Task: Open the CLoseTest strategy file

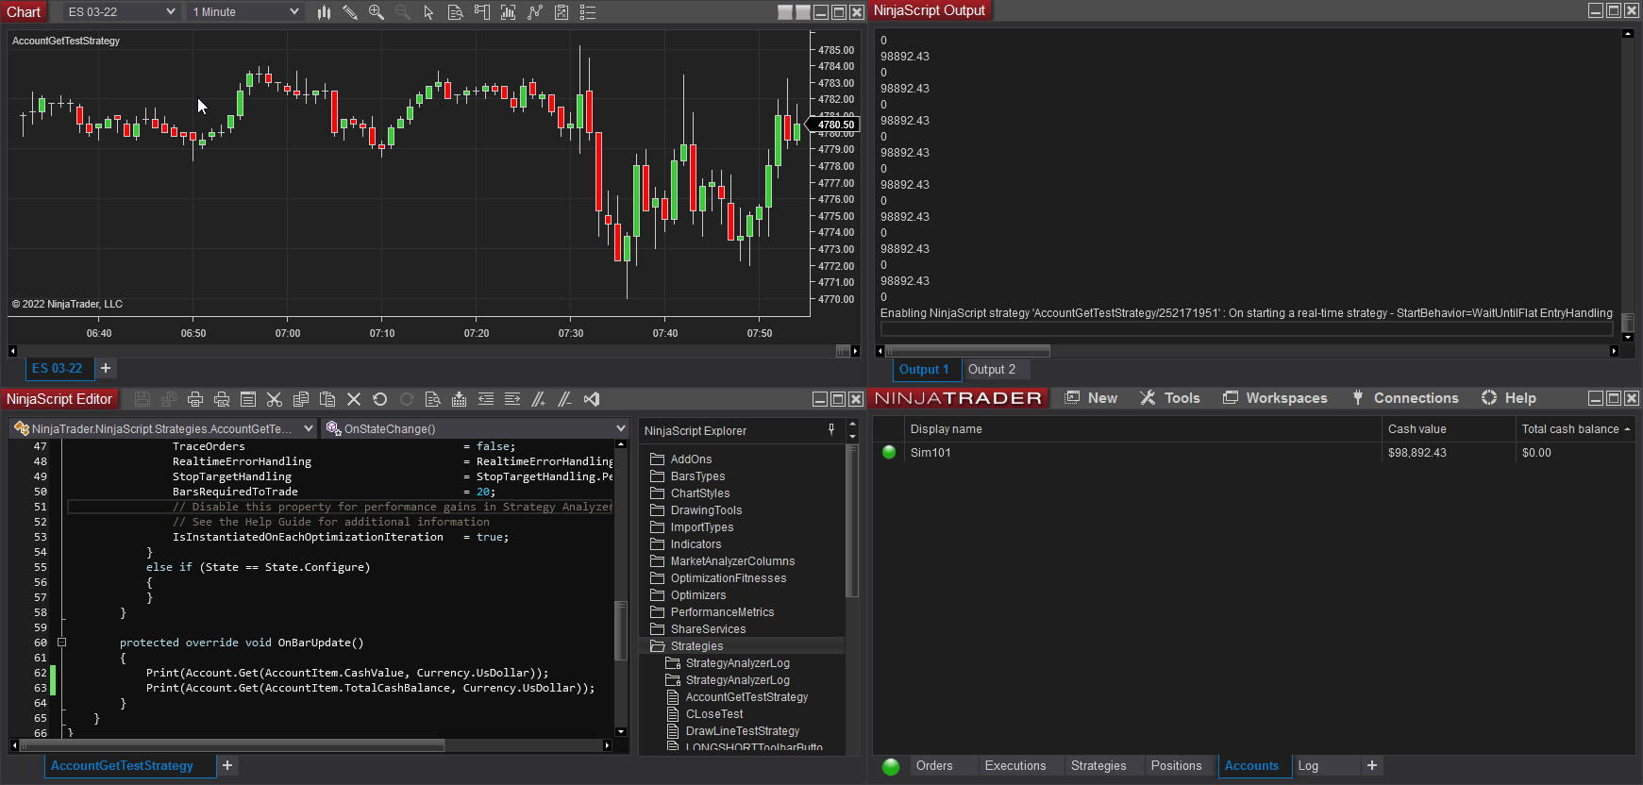Action: click(x=704, y=714)
